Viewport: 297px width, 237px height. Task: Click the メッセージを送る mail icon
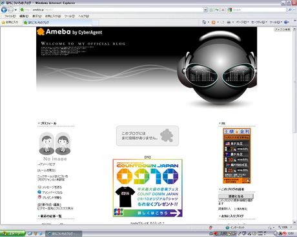click(x=39, y=187)
